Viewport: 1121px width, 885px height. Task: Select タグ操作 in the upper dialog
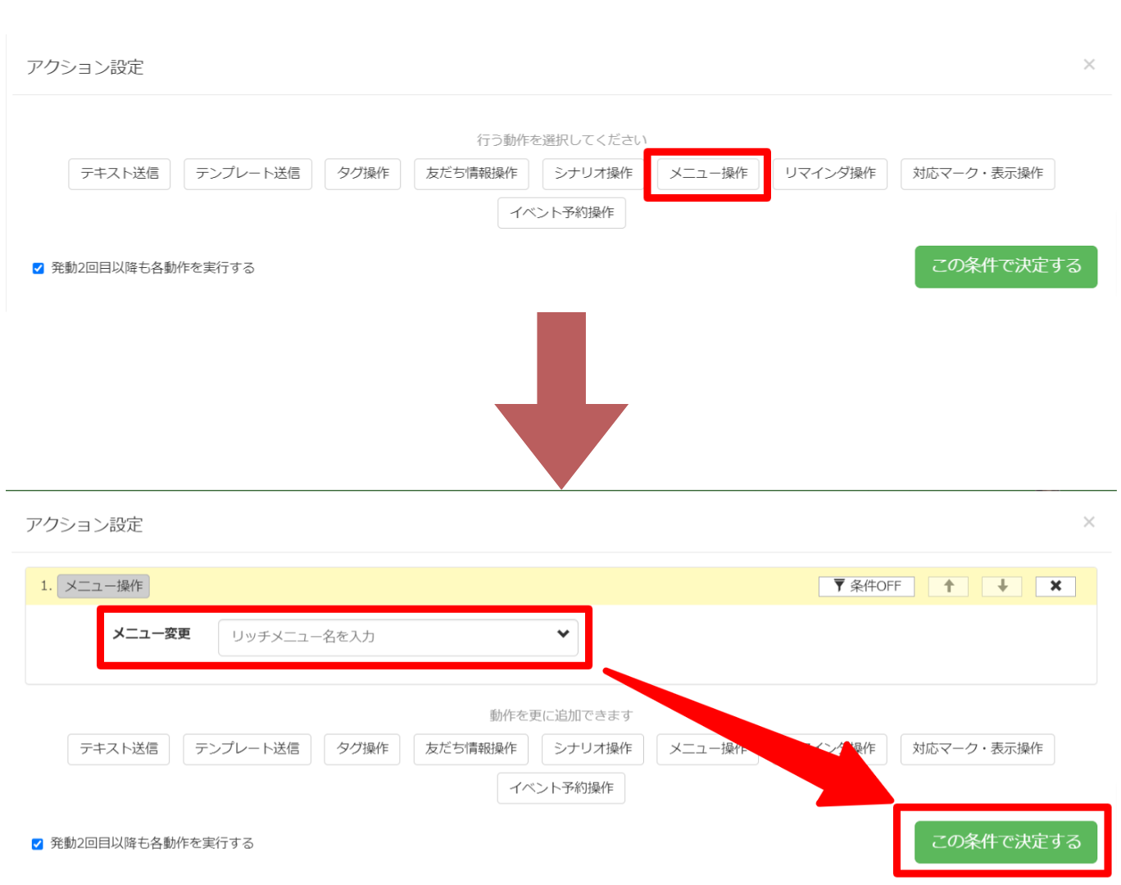pyautogui.click(x=363, y=174)
